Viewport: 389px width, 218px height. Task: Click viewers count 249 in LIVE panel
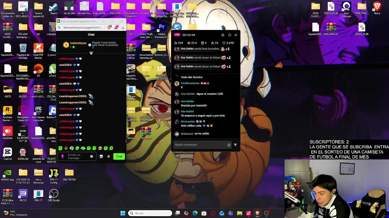[x=178, y=43]
